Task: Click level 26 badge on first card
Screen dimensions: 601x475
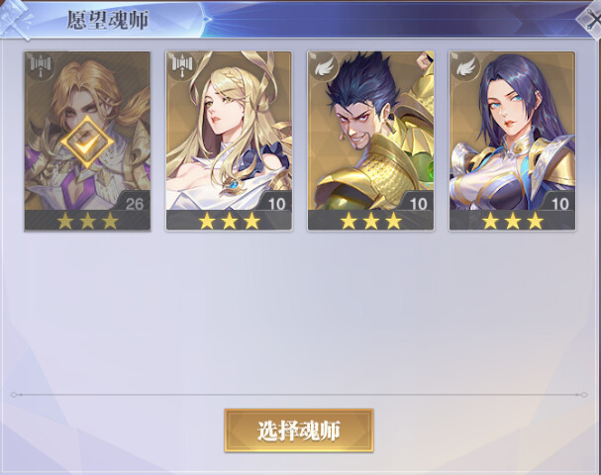Action: (x=133, y=203)
